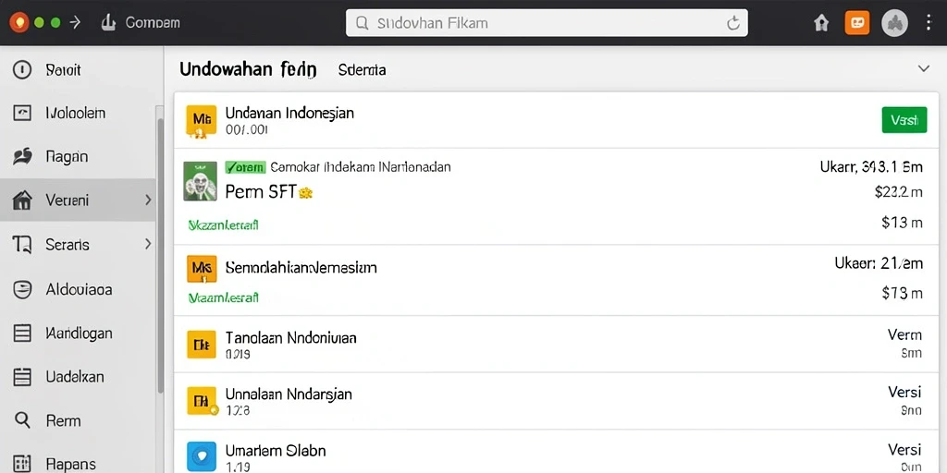
Task: Open the orange chat icon in the top bar
Action: tap(857, 23)
